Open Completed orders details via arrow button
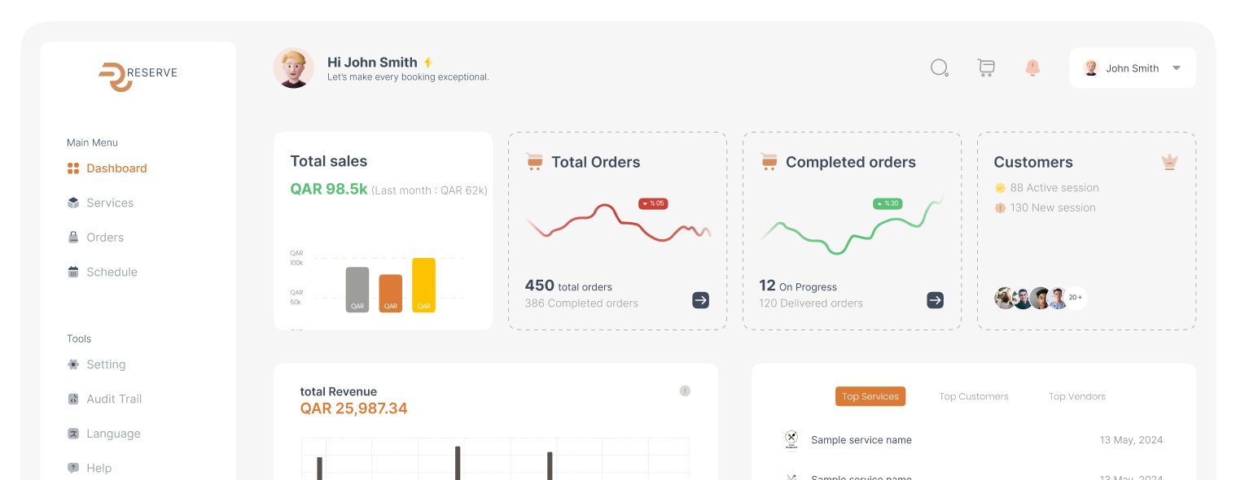This screenshot has width=1236, height=480. click(x=935, y=300)
